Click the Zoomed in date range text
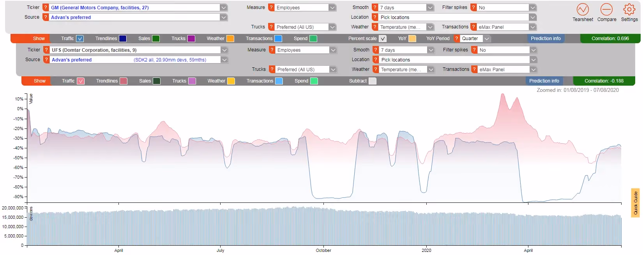643x255 pixels. [578, 90]
